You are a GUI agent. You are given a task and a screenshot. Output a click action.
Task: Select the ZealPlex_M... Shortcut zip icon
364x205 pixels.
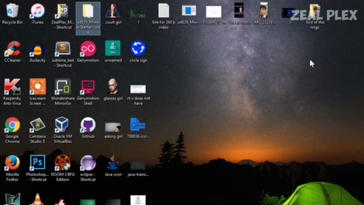tap(63, 11)
